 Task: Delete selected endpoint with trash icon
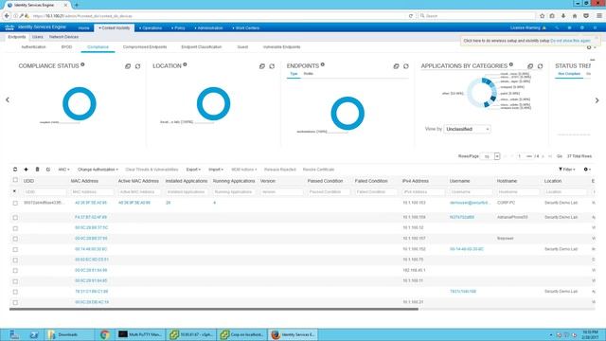[37, 170]
